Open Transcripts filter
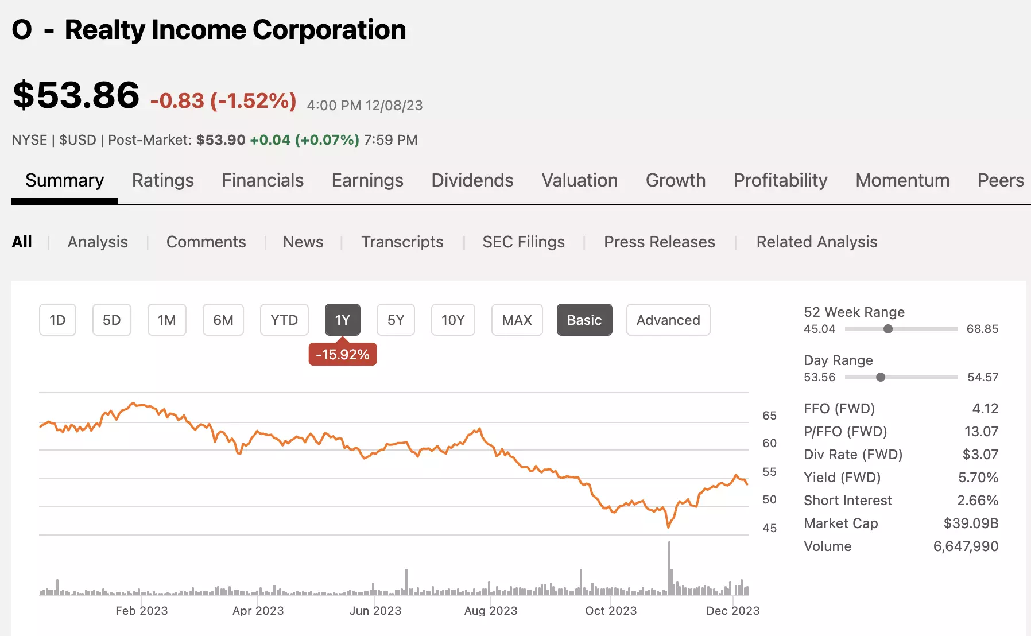The width and height of the screenshot is (1031, 636). pyautogui.click(x=402, y=242)
